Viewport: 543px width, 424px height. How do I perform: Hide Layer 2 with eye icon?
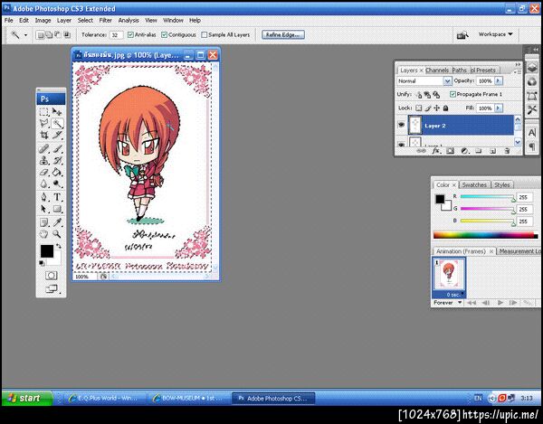click(401, 125)
